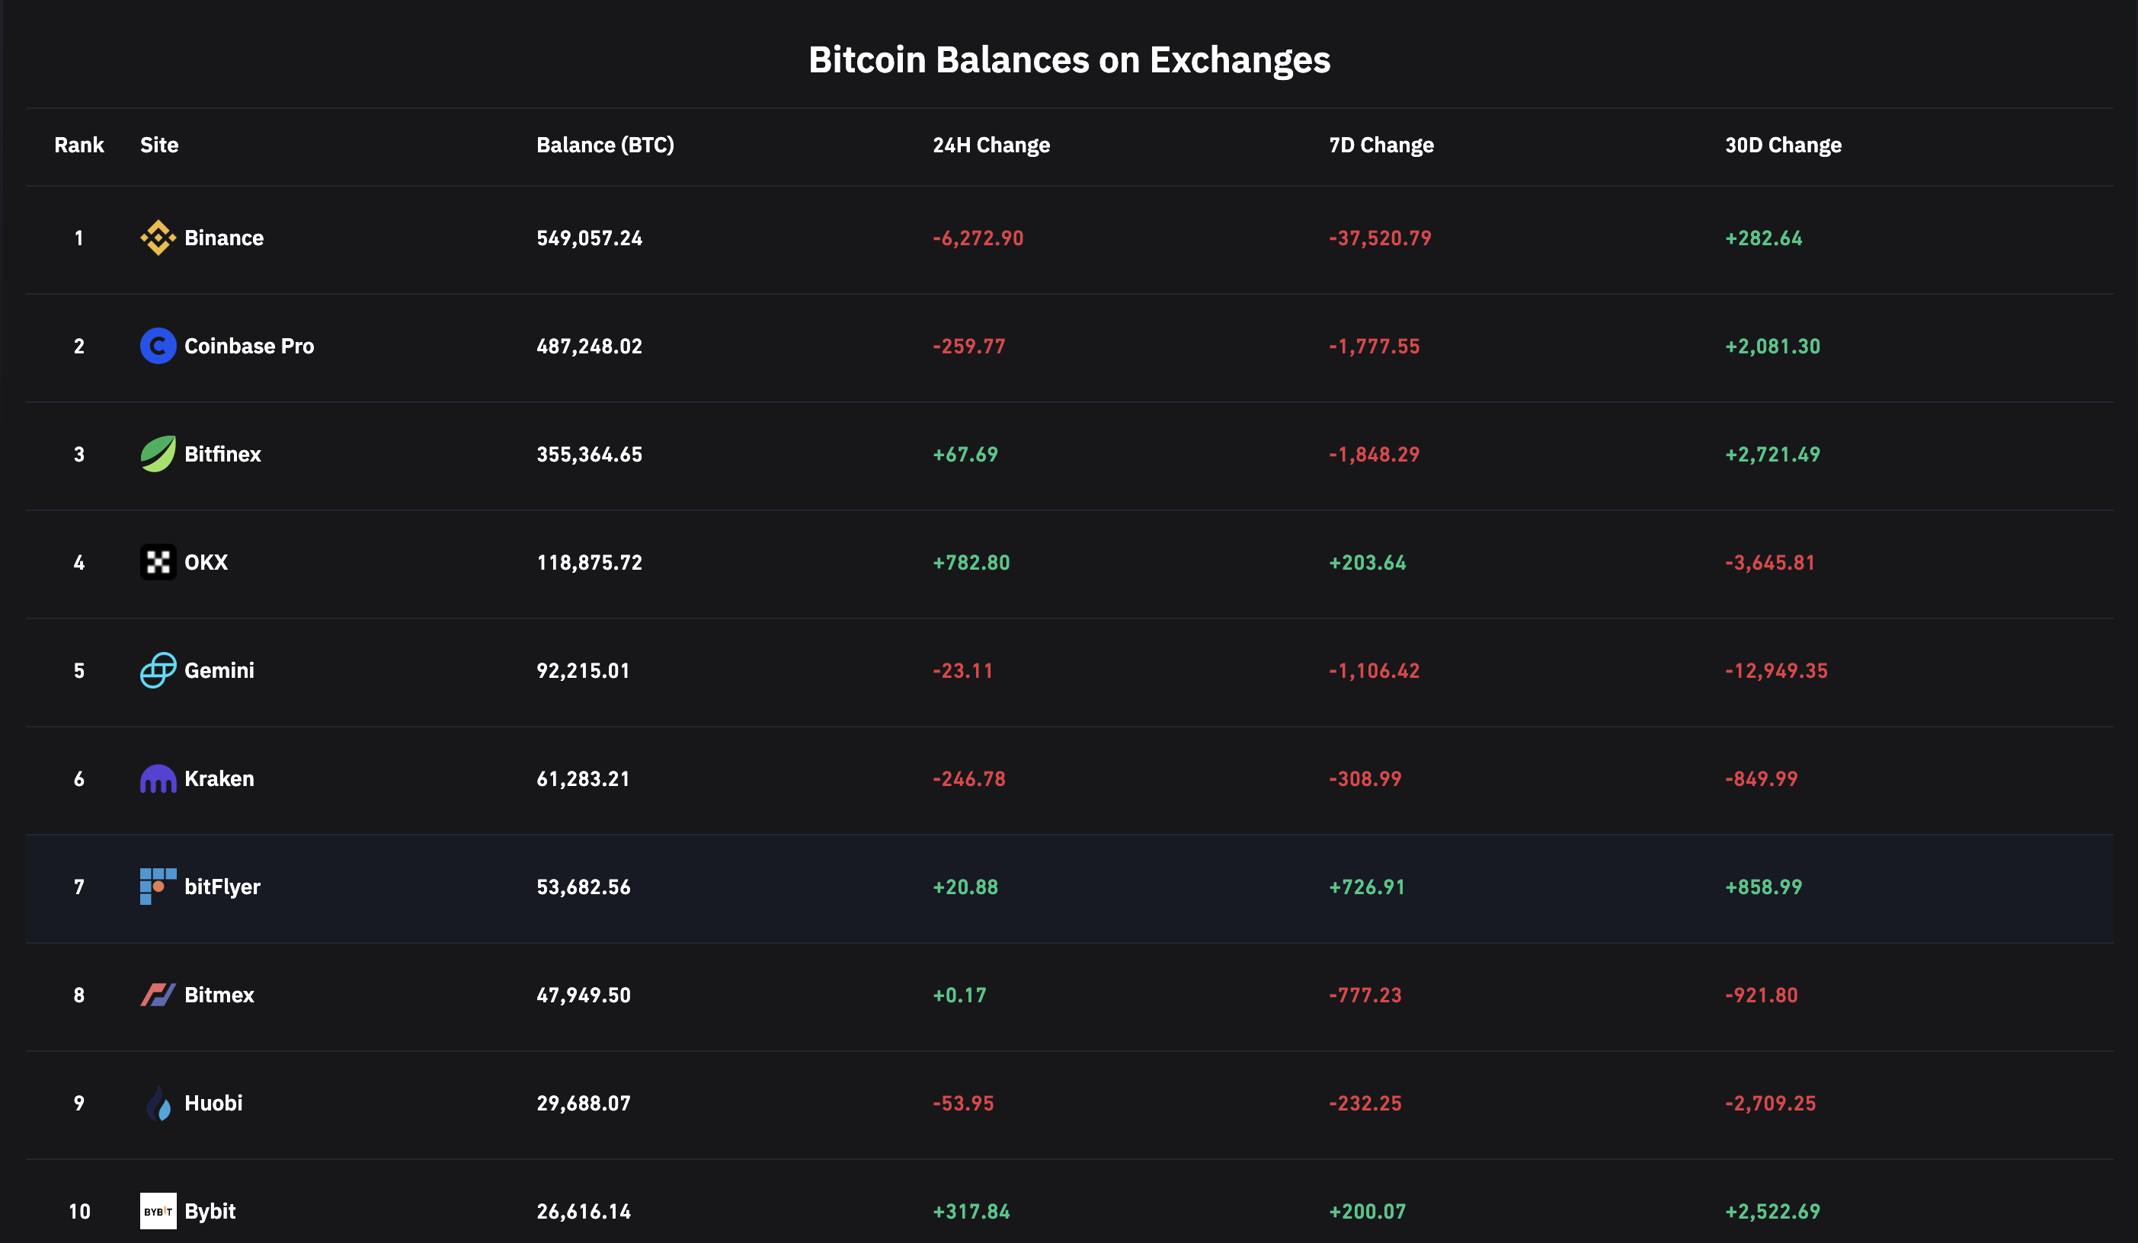The image size is (2138, 1243).
Task: Open the Huobi exchange link
Action: pos(213,1103)
